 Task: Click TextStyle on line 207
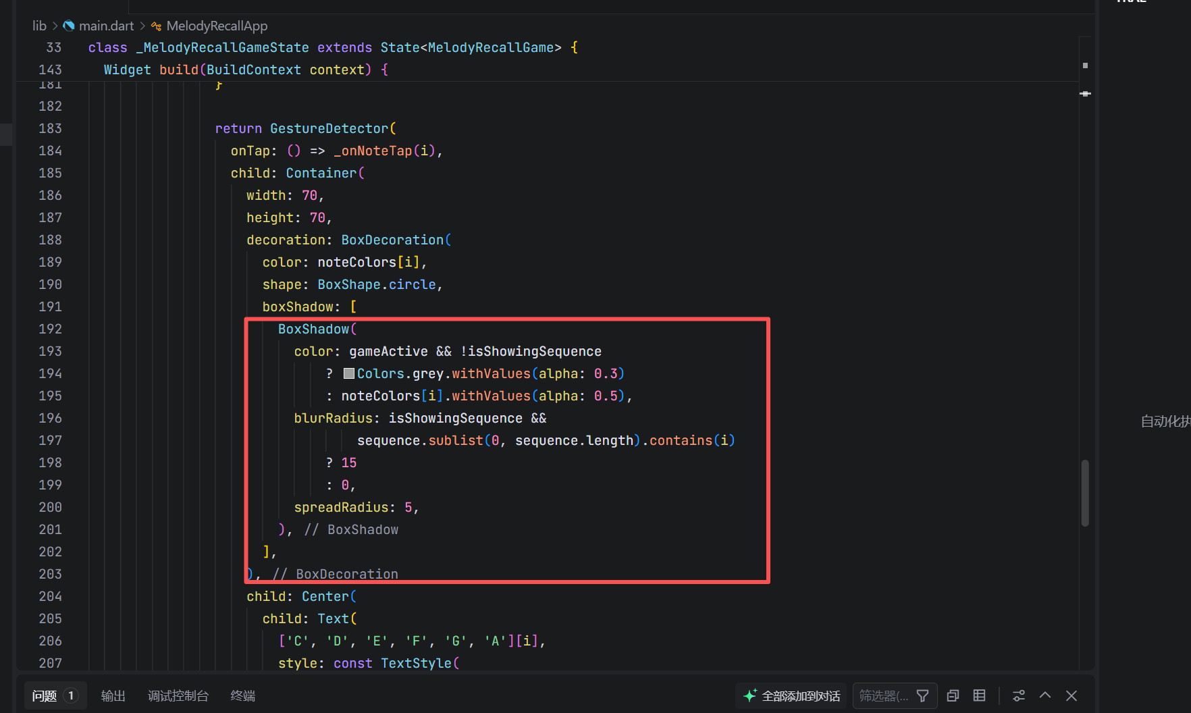click(416, 663)
